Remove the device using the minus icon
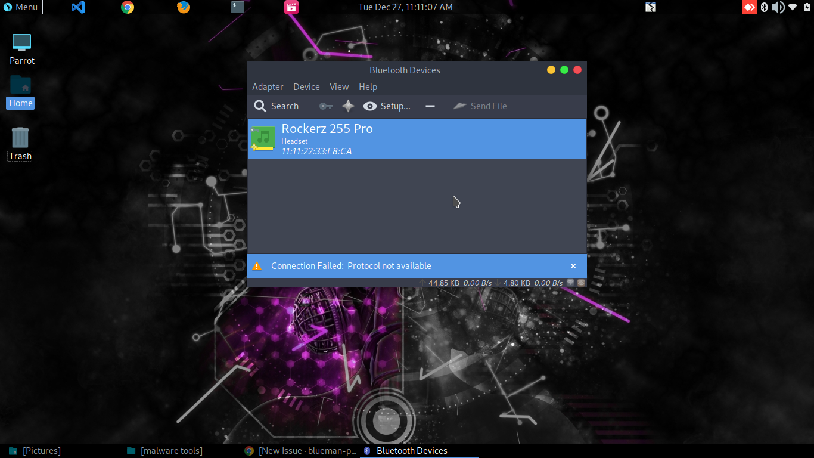Viewport: 814px width, 458px height. tap(430, 106)
